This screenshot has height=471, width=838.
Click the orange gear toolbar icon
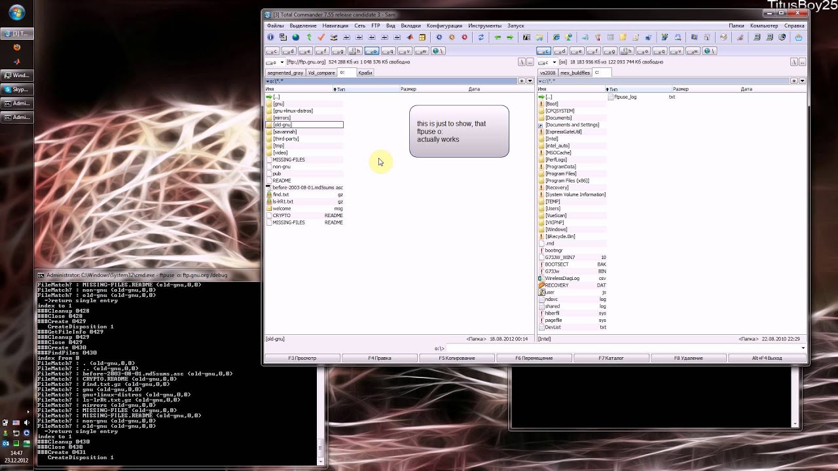coord(452,37)
